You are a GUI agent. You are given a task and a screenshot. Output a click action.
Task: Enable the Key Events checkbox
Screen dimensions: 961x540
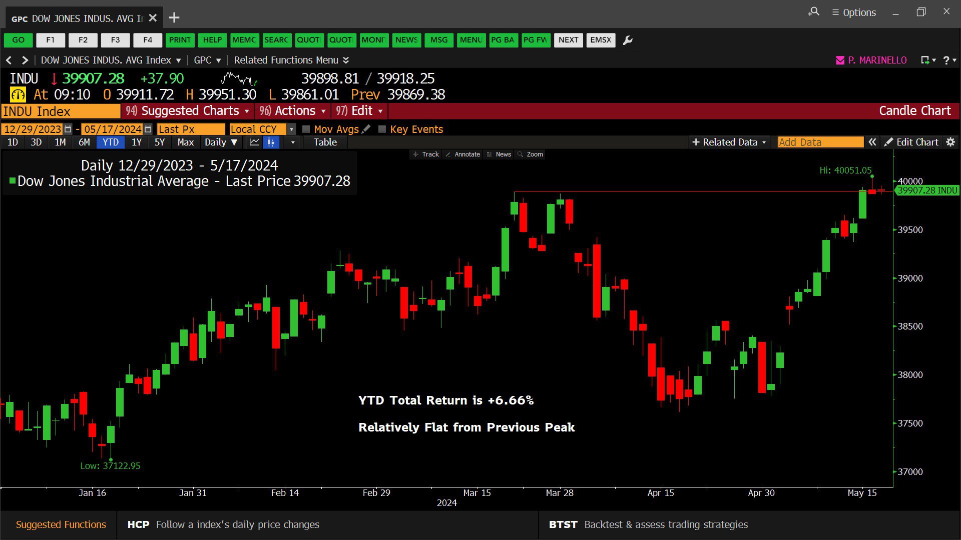(382, 129)
